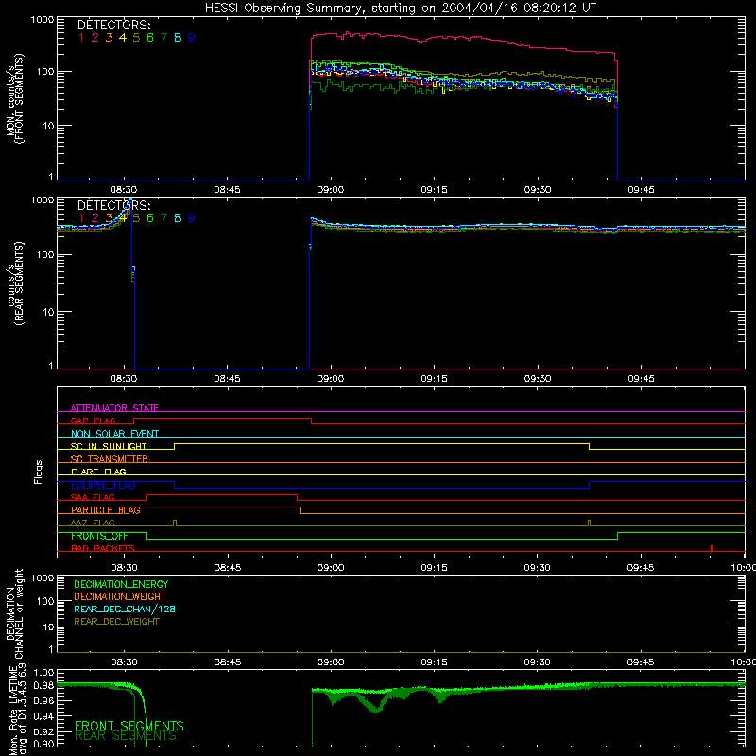Viewport: 756px width, 756px height.
Task: Click FRONT SEGMENTS label in livetime panel
Action: (x=129, y=726)
